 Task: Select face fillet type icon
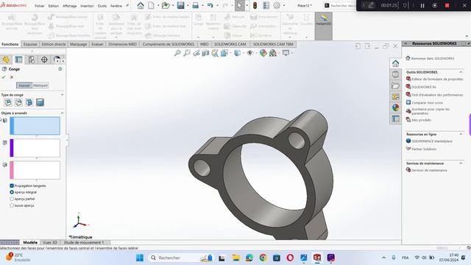pyautogui.click(x=29, y=102)
